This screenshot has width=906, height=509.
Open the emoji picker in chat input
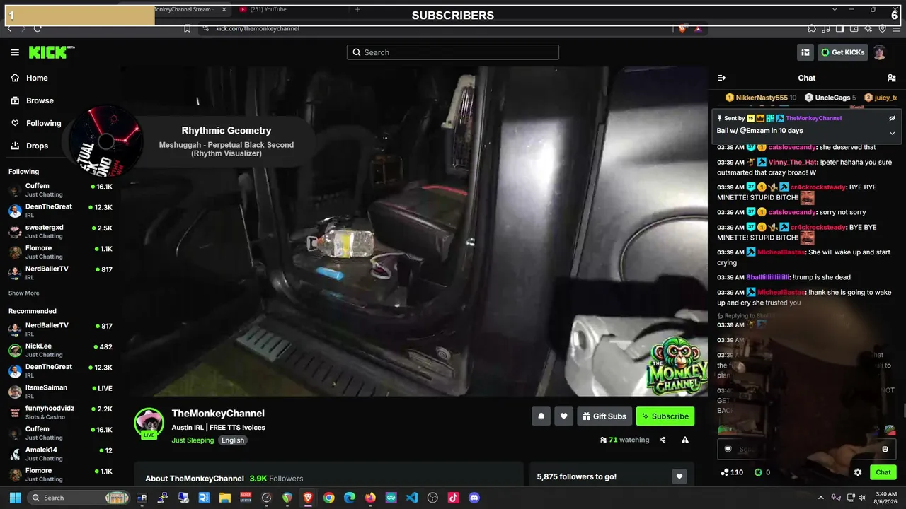click(885, 449)
